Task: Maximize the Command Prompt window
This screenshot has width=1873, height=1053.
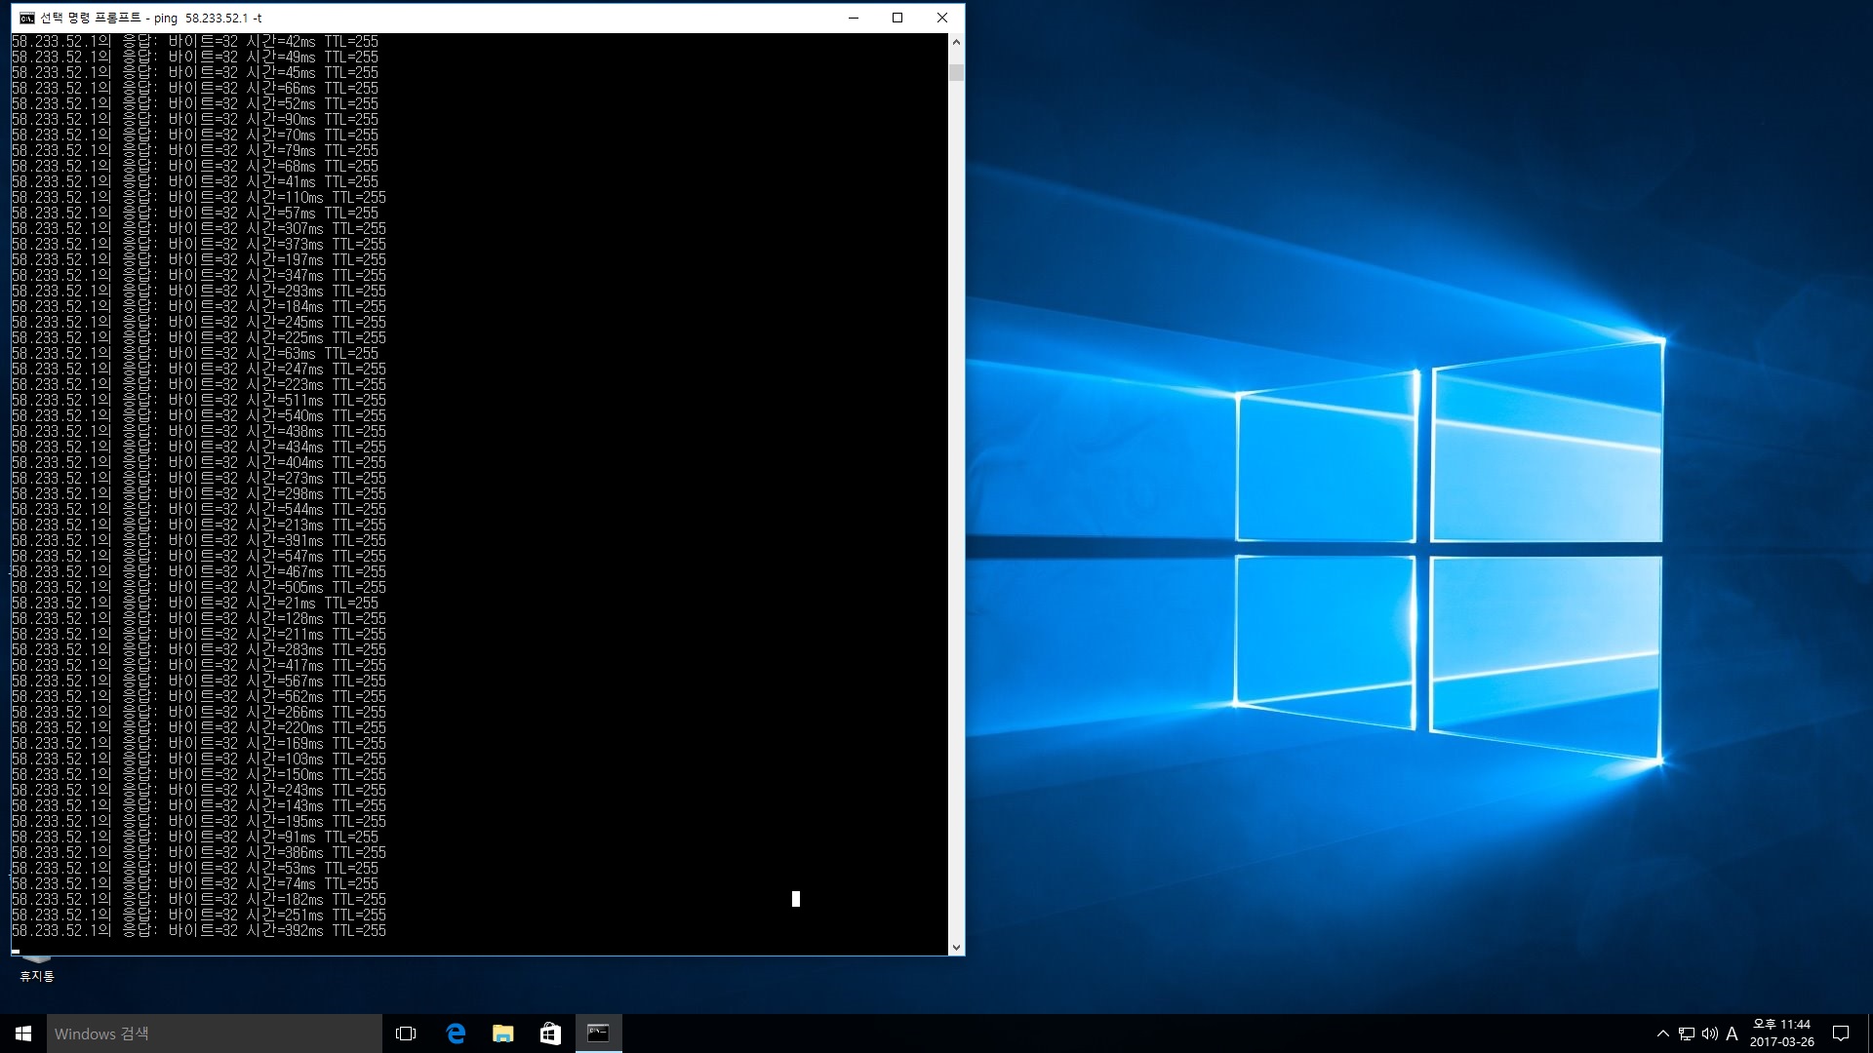Action: coord(897,18)
